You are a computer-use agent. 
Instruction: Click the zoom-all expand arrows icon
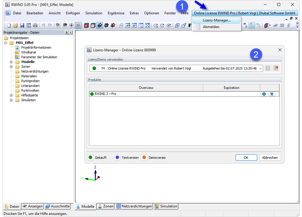[147, 25]
